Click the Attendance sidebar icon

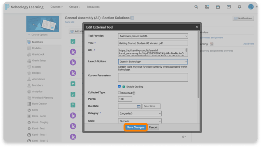click(29, 79)
